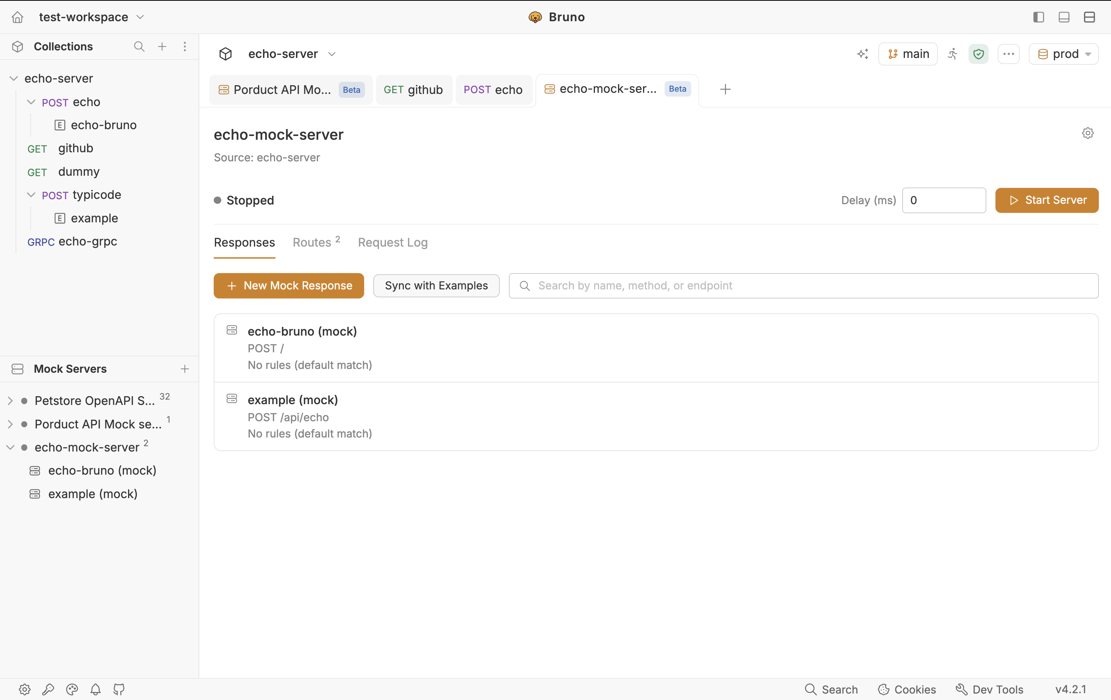Open mock server settings gear
Screen dimensions: 1111x700
click(1088, 133)
